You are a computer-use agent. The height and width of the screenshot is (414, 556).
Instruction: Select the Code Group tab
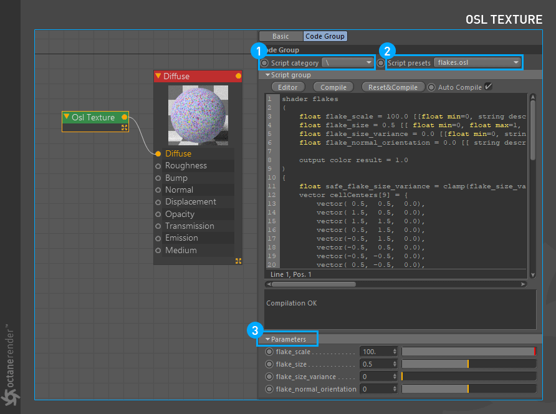pyautogui.click(x=325, y=36)
